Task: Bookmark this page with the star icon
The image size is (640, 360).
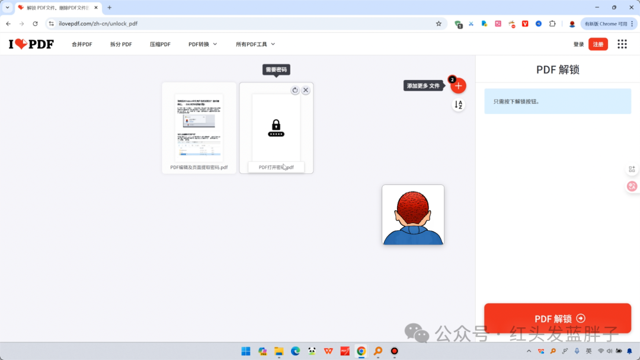Action: click(439, 24)
